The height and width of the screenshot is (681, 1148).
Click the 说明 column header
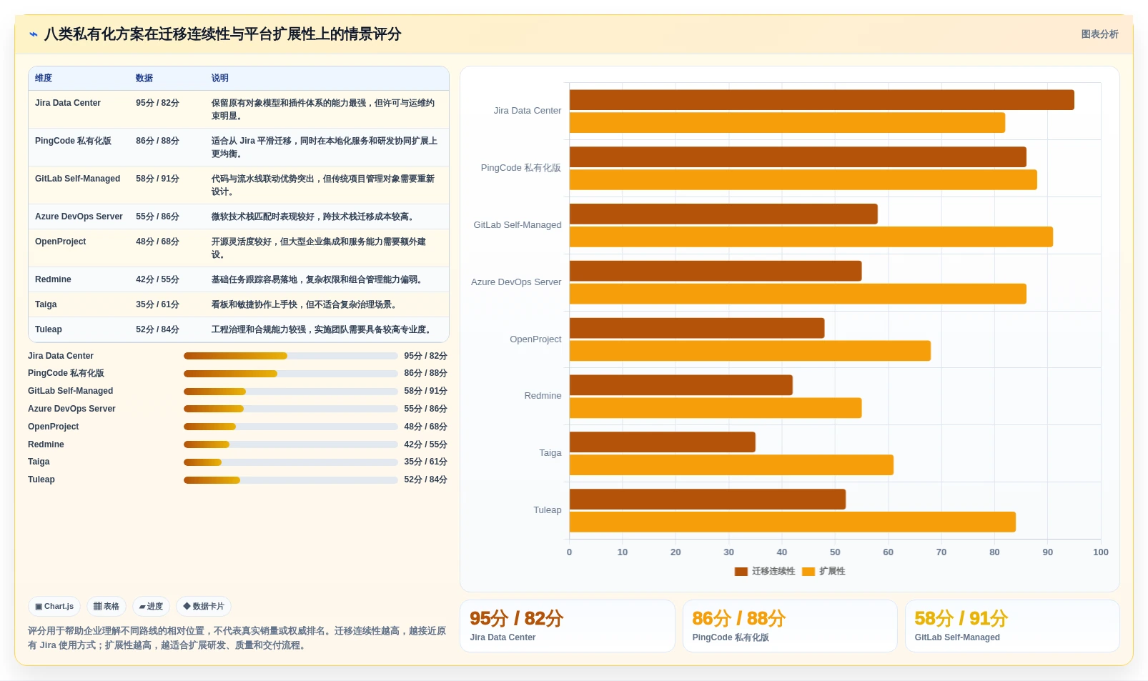pos(219,78)
